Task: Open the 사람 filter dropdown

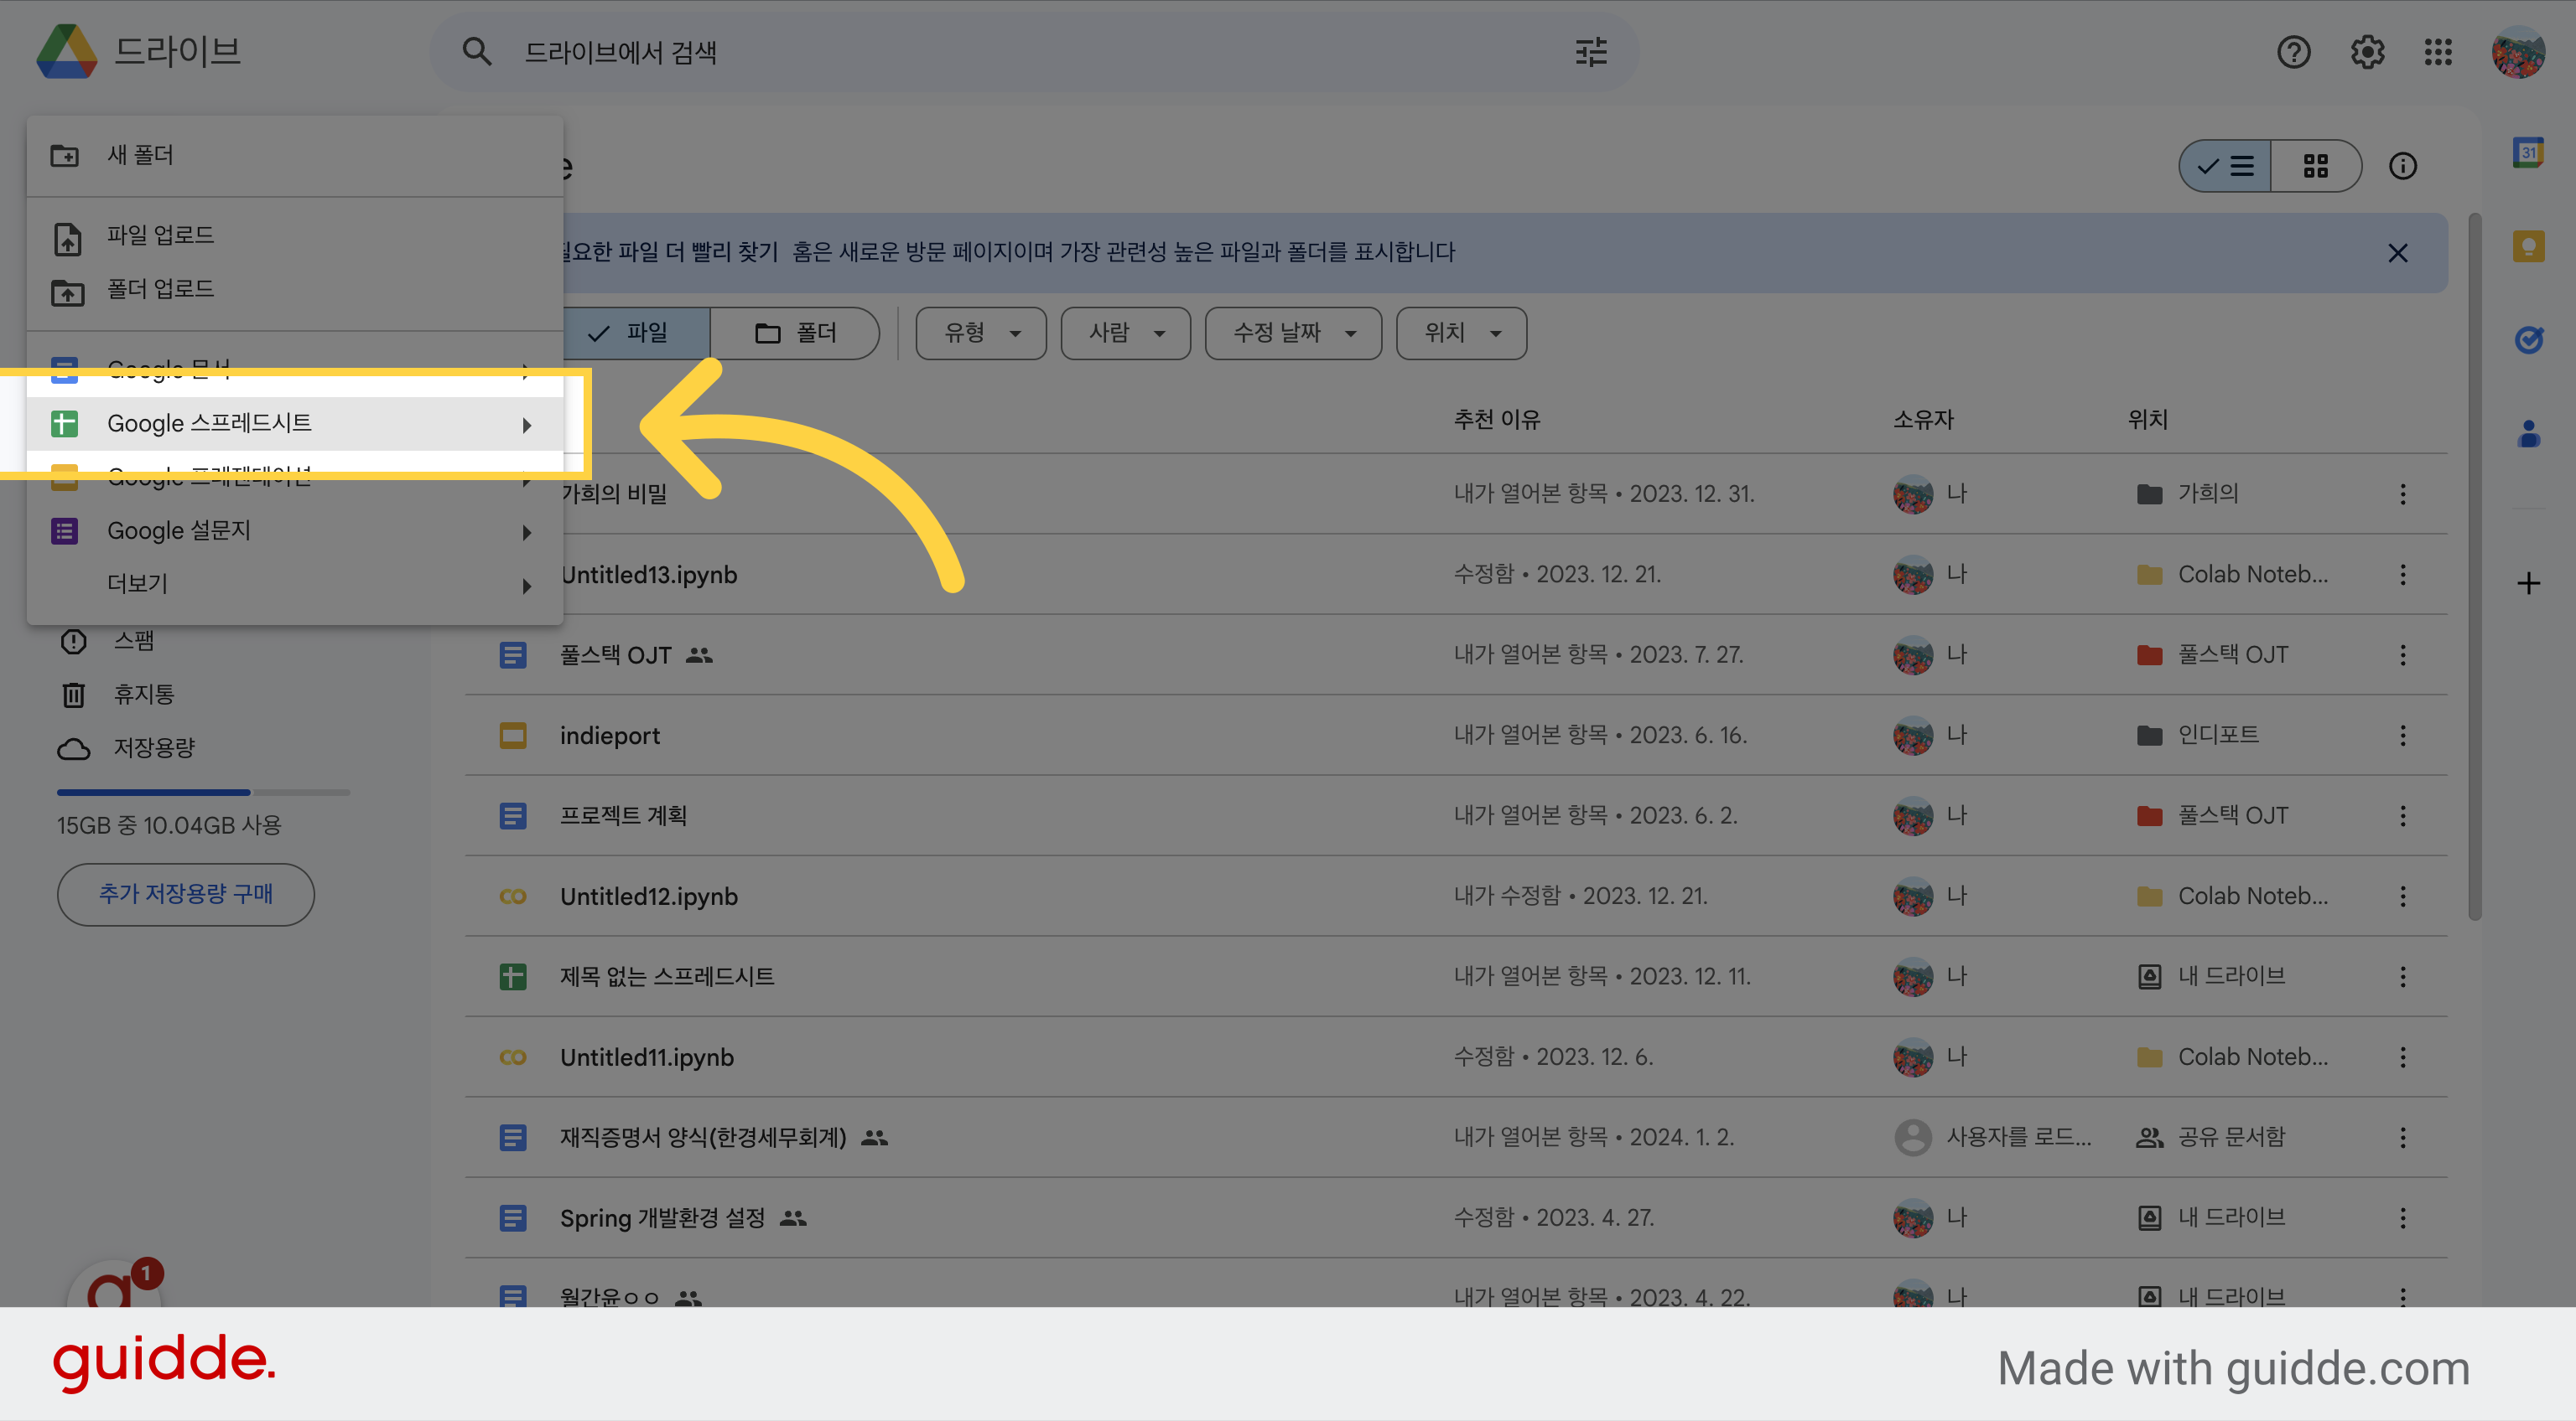Action: pyautogui.click(x=1126, y=333)
